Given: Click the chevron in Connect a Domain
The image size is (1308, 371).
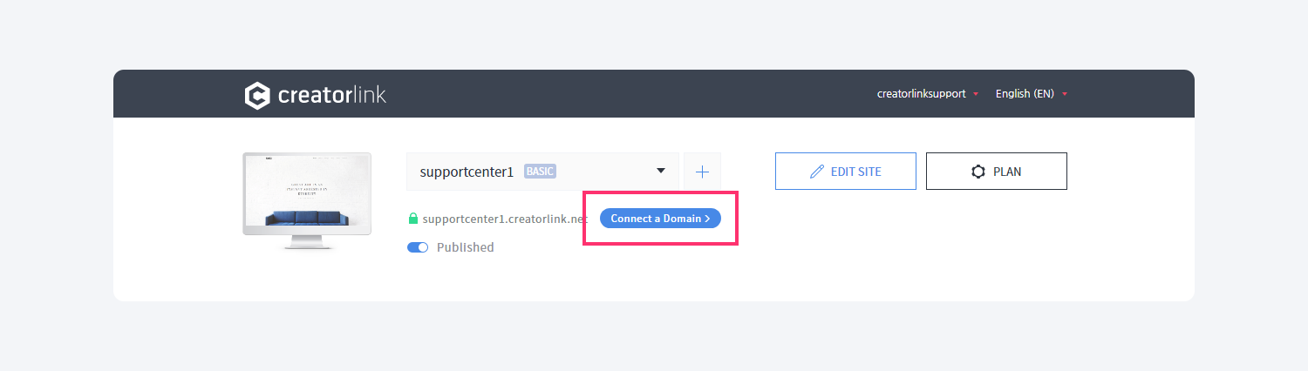Looking at the screenshot, I should pos(707,219).
